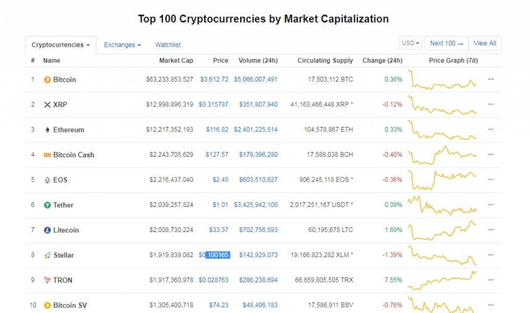Switch to the Watchlist tab

point(168,45)
